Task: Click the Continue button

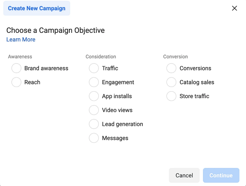Action: coord(221,175)
